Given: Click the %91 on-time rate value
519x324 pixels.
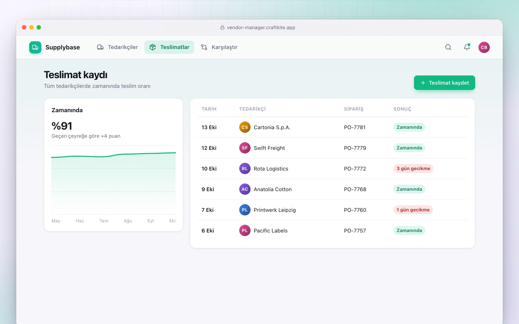Looking at the screenshot, I should [x=62, y=126].
